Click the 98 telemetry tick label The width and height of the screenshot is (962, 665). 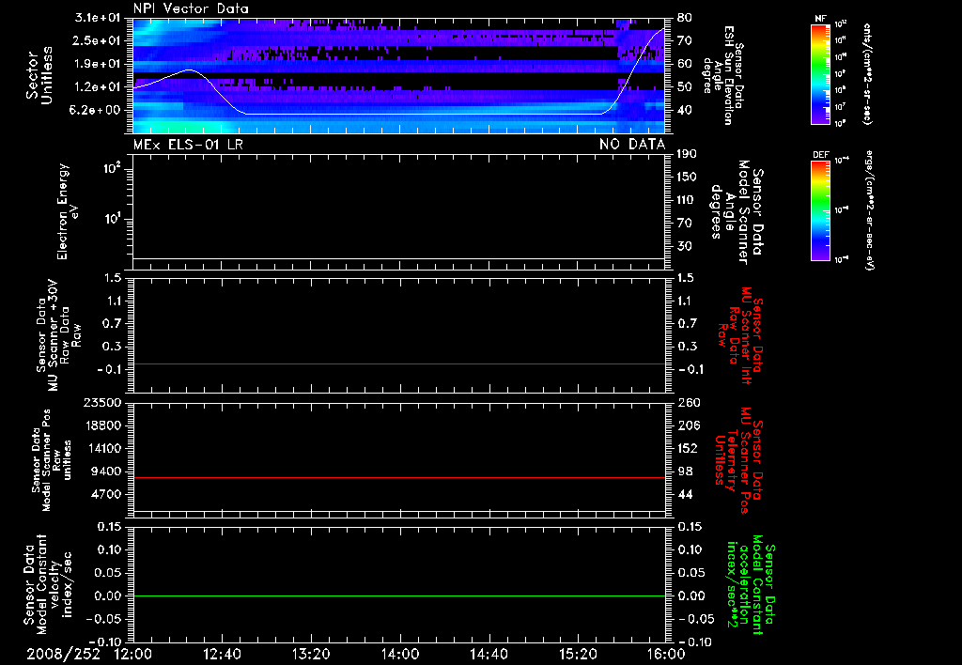[x=685, y=472]
